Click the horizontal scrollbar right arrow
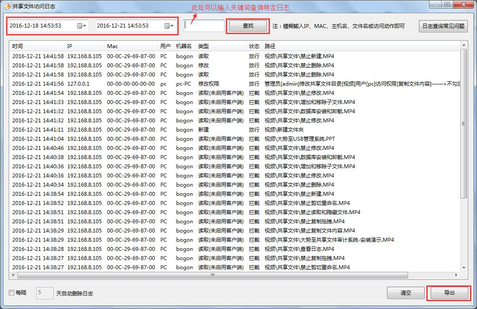This screenshot has height=309, width=477. click(x=457, y=275)
